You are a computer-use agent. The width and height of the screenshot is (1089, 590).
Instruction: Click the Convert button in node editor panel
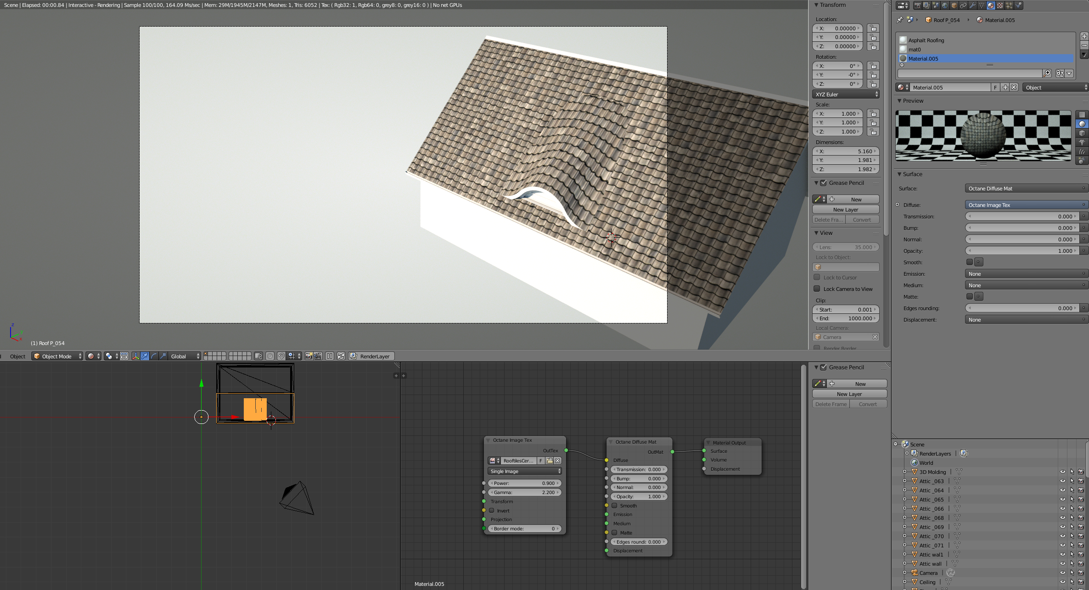click(868, 404)
